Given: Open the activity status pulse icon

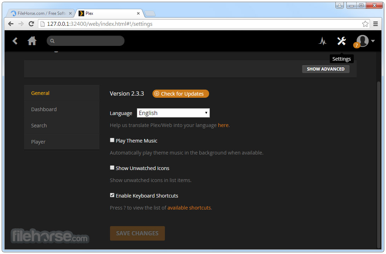Looking at the screenshot, I should tap(322, 41).
